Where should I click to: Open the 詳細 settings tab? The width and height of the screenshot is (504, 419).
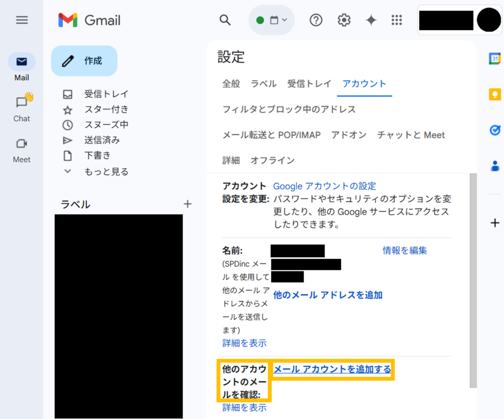point(231,160)
